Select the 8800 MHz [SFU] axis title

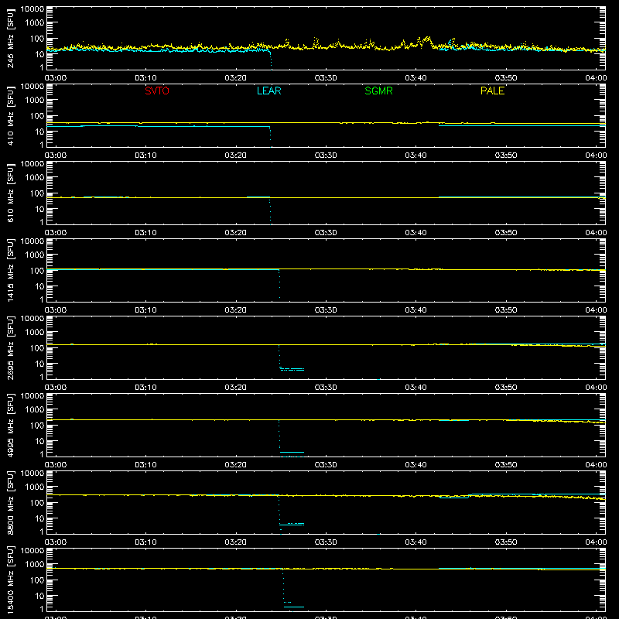click(10, 502)
